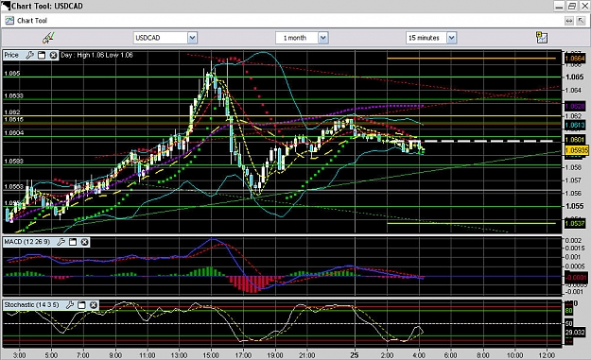Click the Price panel label
Screen dimensions: 591x360
pyautogui.click(x=11, y=55)
